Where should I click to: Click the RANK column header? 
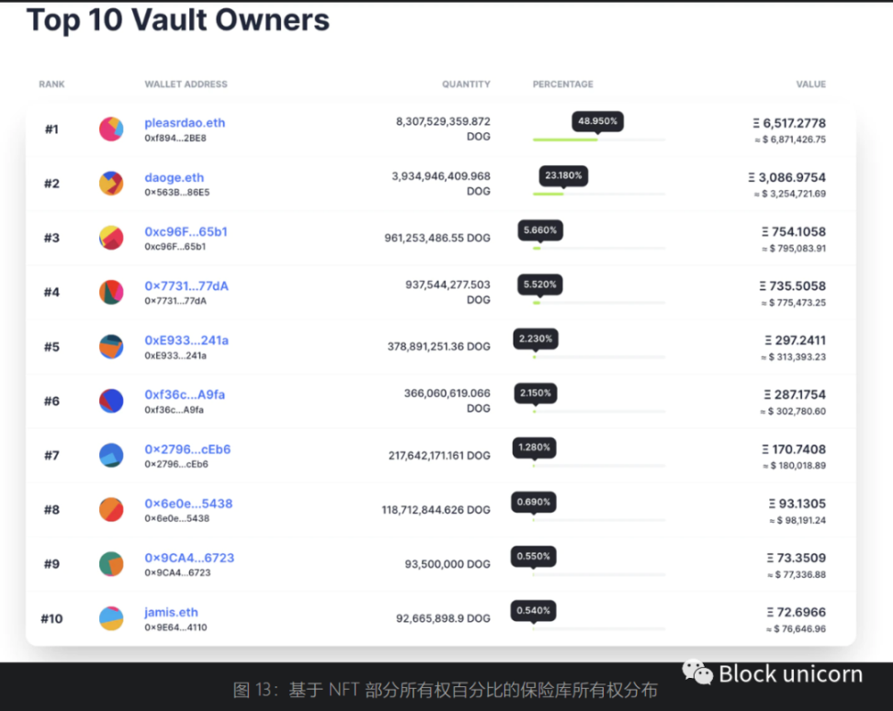pos(51,85)
